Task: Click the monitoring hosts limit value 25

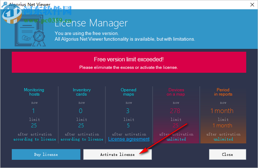Action: (34, 126)
